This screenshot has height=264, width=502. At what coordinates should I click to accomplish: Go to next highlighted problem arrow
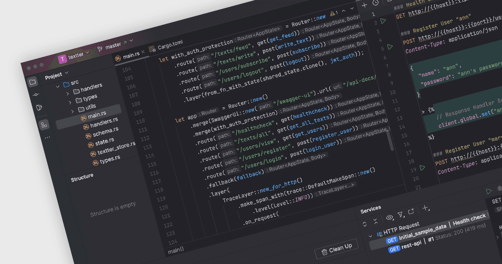point(352,8)
